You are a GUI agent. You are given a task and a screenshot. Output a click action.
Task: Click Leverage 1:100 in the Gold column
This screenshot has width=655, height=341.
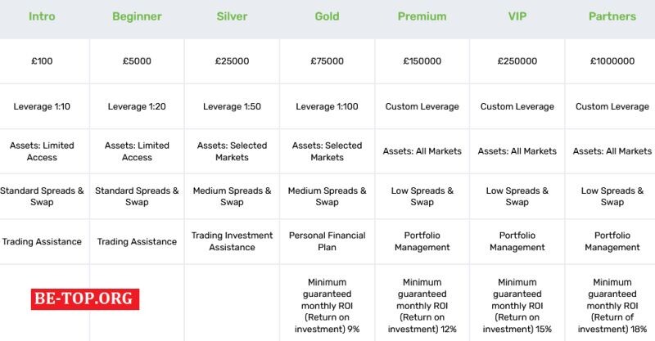(x=327, y=106)
